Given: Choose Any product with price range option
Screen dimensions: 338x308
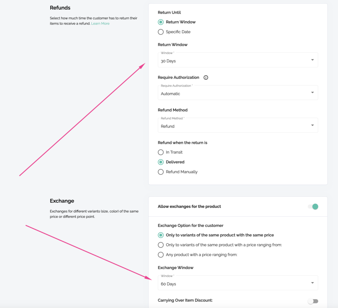Looking at the screenshot, I should [161, 255].
